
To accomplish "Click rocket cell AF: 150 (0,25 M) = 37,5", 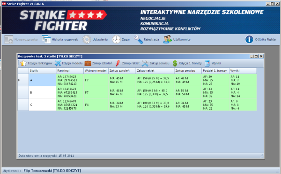I will coord(155,80).
